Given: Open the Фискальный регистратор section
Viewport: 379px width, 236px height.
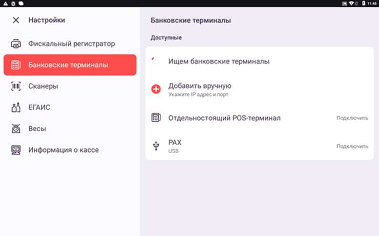Looking at the screenshot, I should coord(70,43).
